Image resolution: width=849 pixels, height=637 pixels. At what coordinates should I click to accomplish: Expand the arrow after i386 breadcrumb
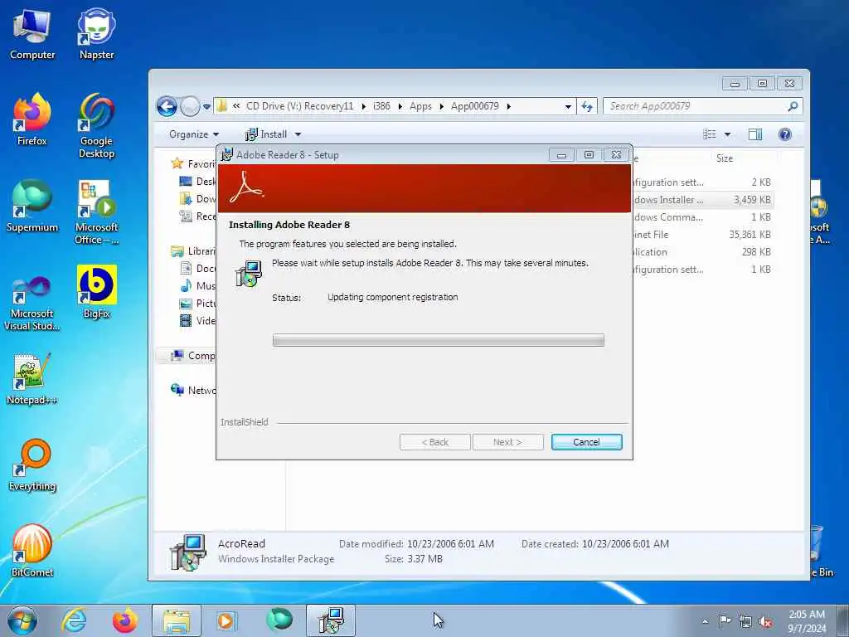tap(400, 106)
